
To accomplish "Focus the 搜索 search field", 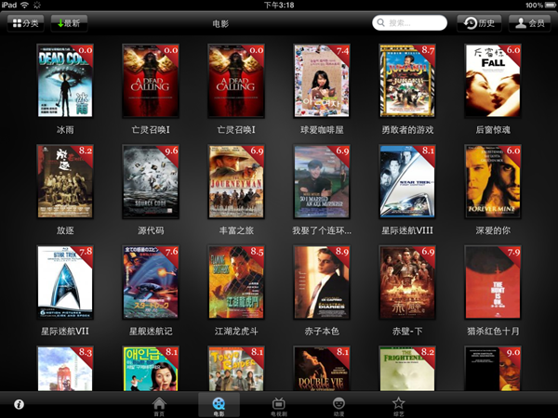I will 409,23.
